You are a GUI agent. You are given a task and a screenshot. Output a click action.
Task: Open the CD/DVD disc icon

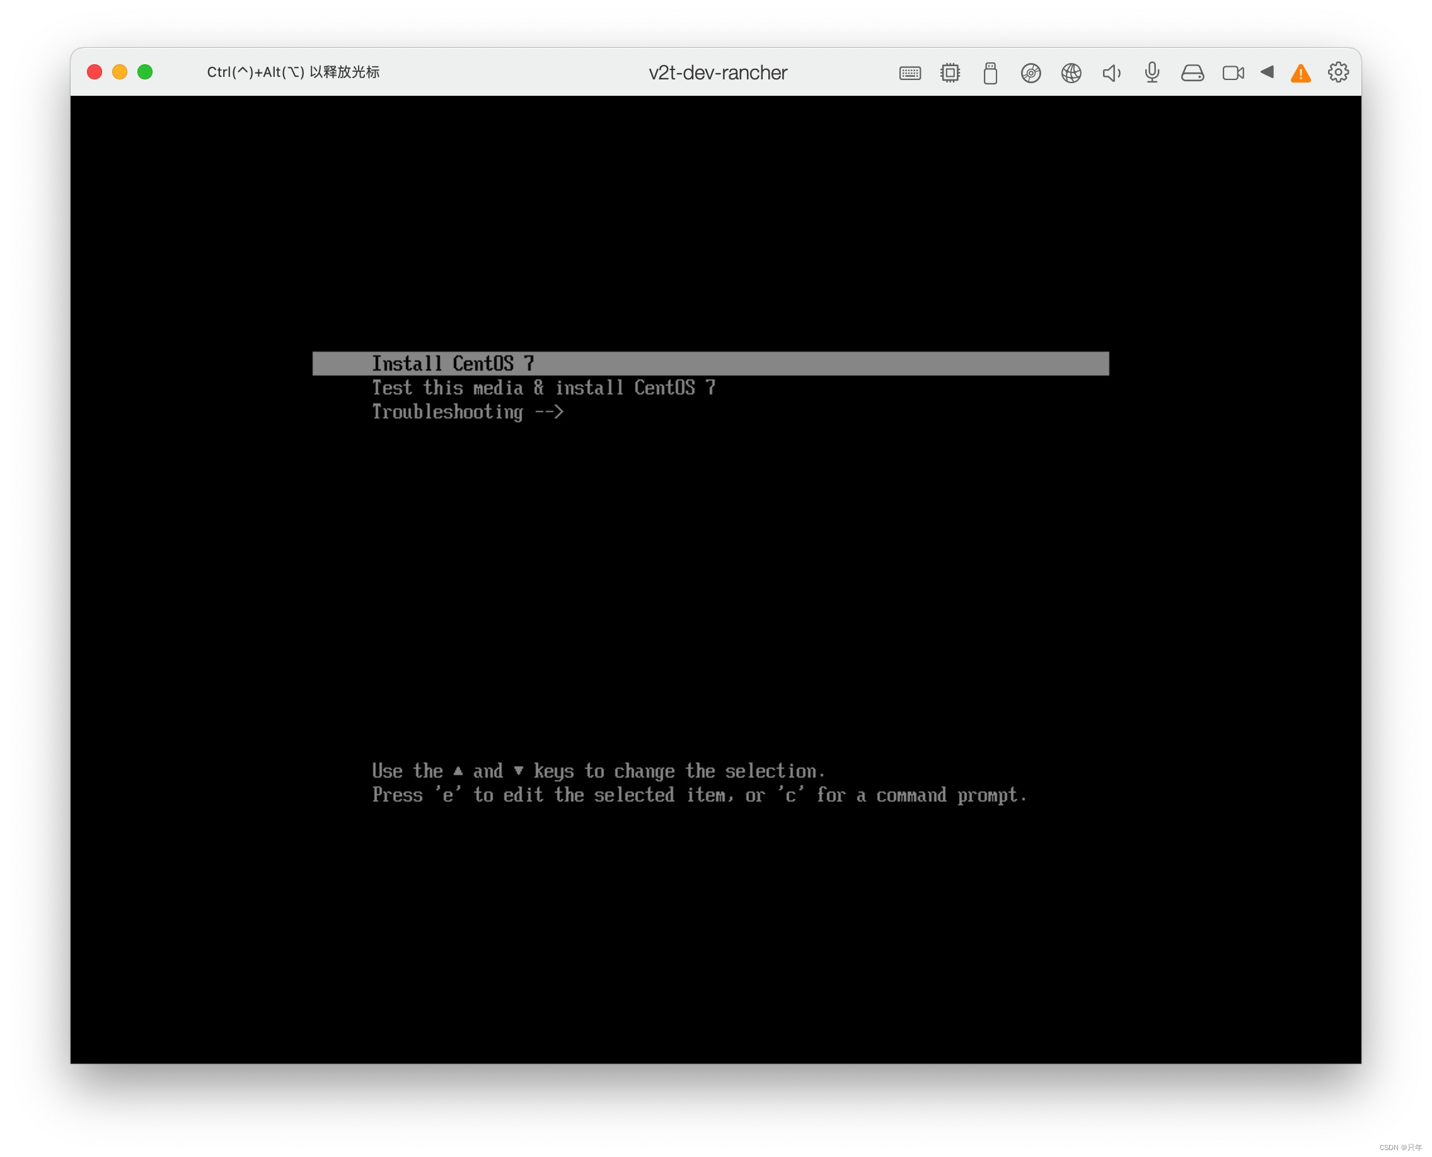[1031, 72]
